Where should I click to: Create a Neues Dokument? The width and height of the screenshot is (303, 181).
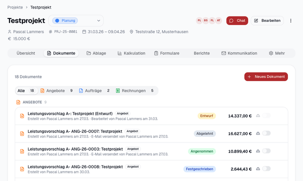pos(266,77)
